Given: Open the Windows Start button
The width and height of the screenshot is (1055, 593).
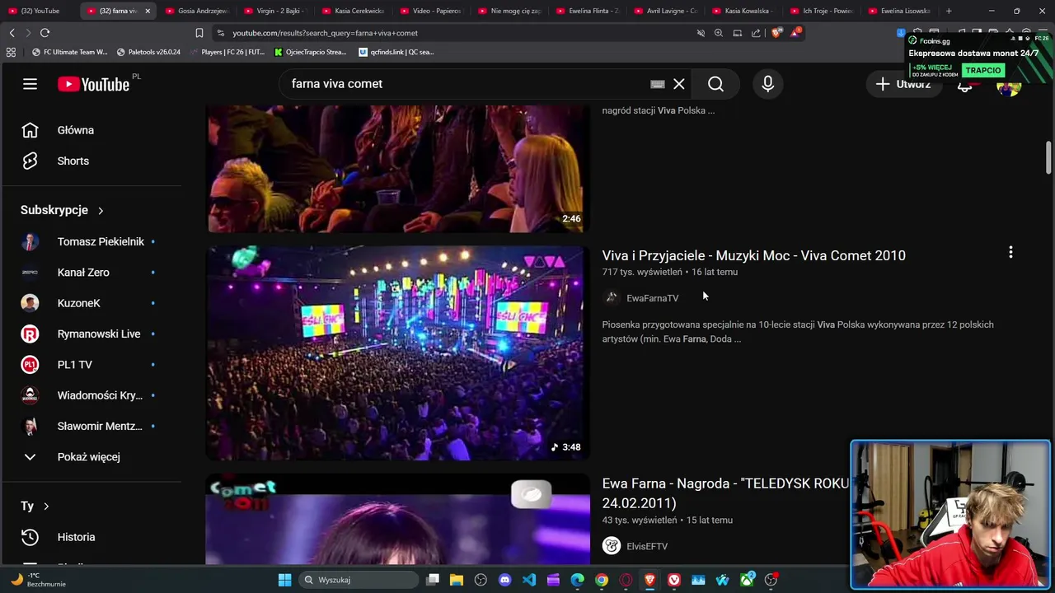Looking at the screenshot, I should pyautogui.click(x=284, y=580).
